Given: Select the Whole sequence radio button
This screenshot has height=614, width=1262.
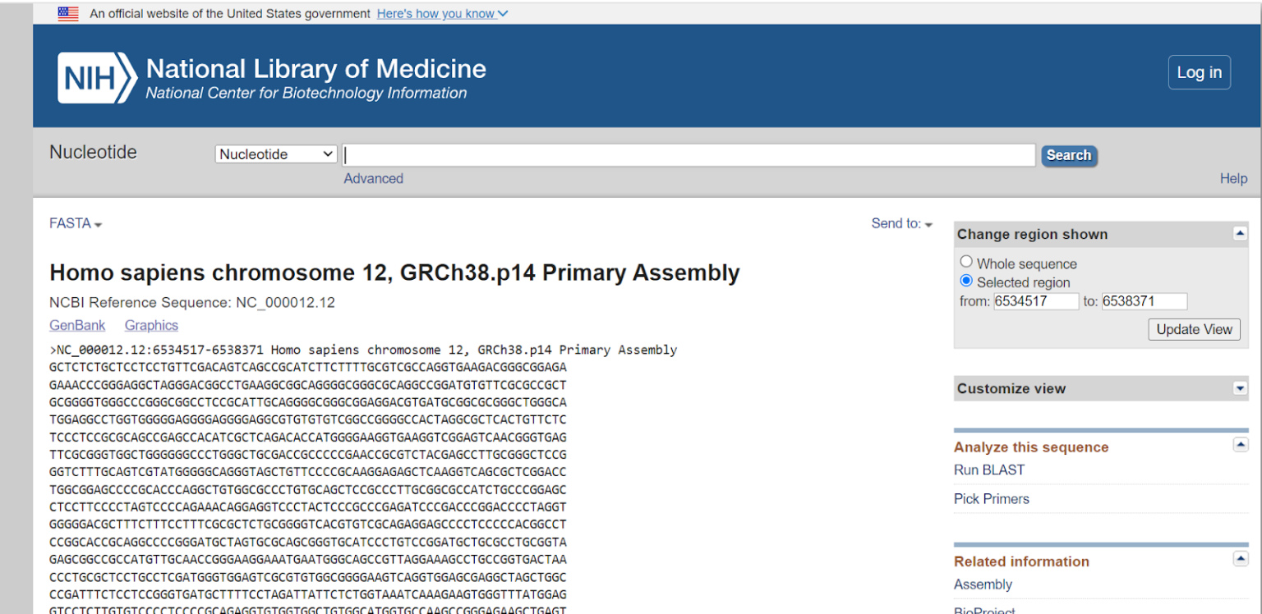Looking at the screenshot, I should point(966,261).
